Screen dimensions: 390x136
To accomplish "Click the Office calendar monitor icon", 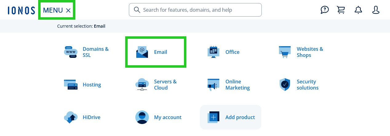I will (x=213, y=52).
